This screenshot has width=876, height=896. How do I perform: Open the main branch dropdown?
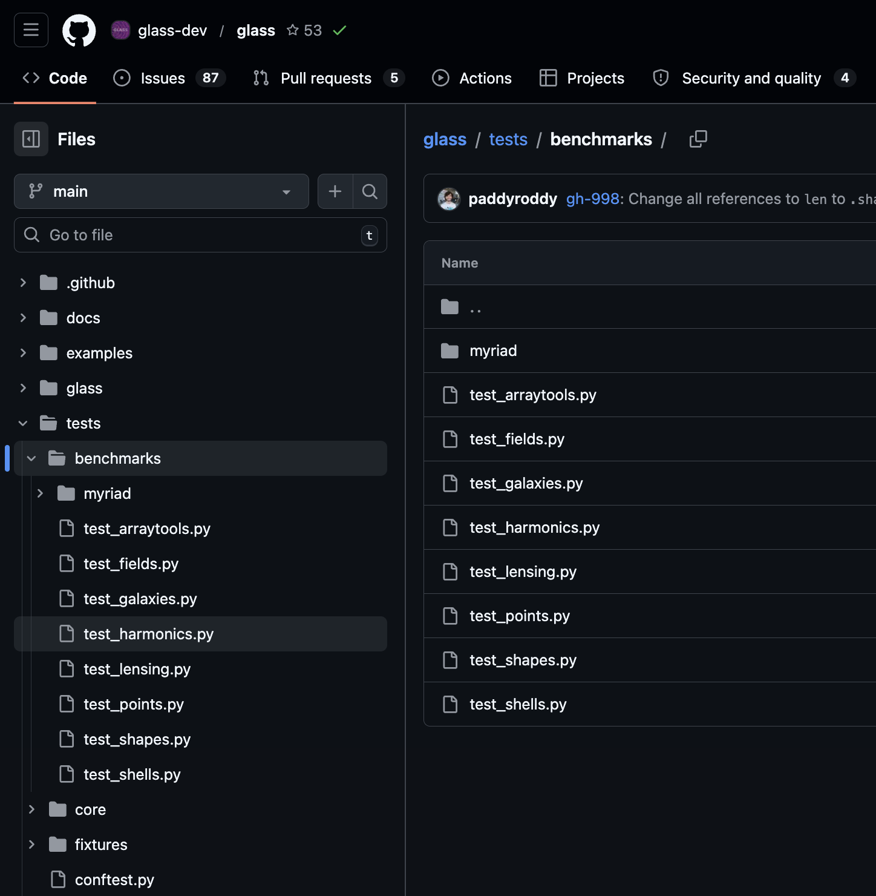click(x=161, y=191)
